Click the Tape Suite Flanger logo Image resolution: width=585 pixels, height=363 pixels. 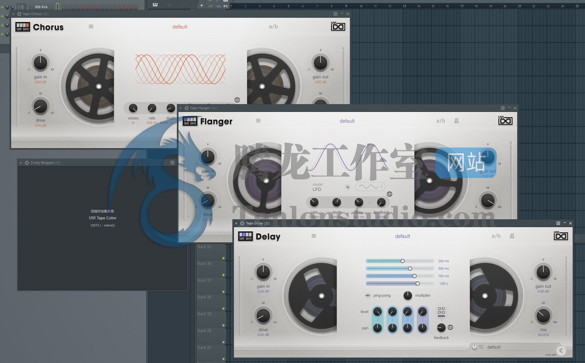coord(190,121)
